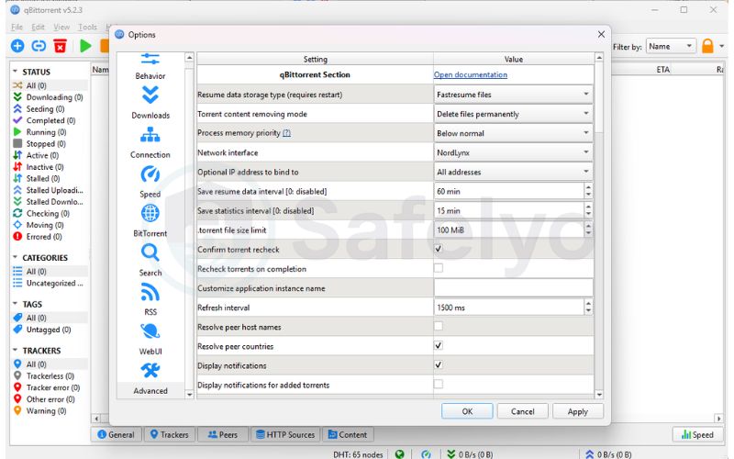Viewport: 734px width, 459px height.
Task: Open the Connection options section
Action: pyautogui.click(x=150, y=142)
